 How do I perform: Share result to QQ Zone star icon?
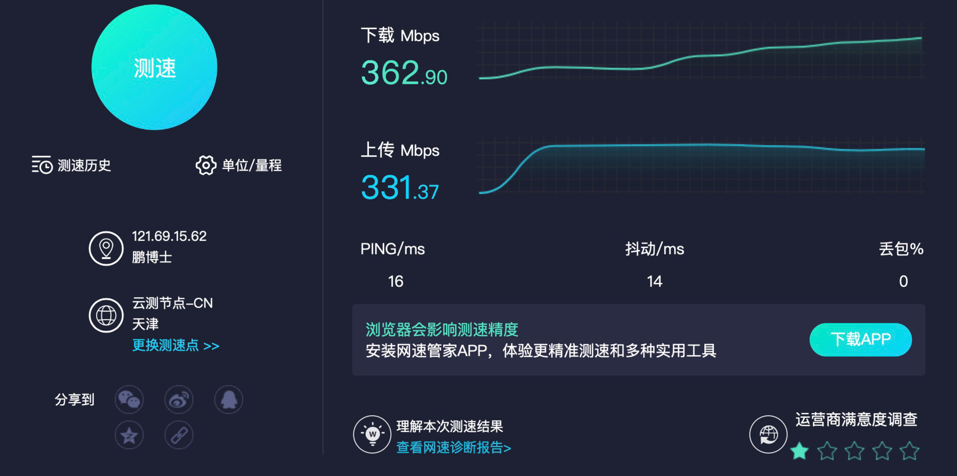coord(129,435)
